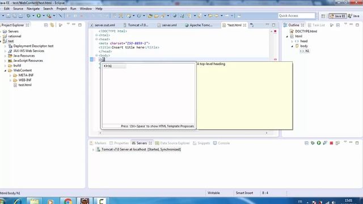Switch to server.xml editor tab
The width and height of the screenshot is (363, 204).
click(x=169, y=25)
